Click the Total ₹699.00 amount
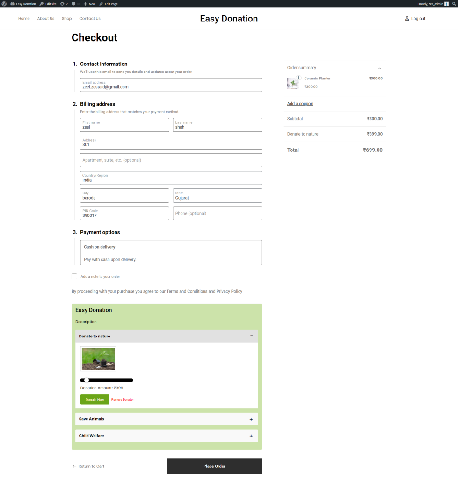The width and height of the screenshot is (458, 487). click(x=373, y=150)
